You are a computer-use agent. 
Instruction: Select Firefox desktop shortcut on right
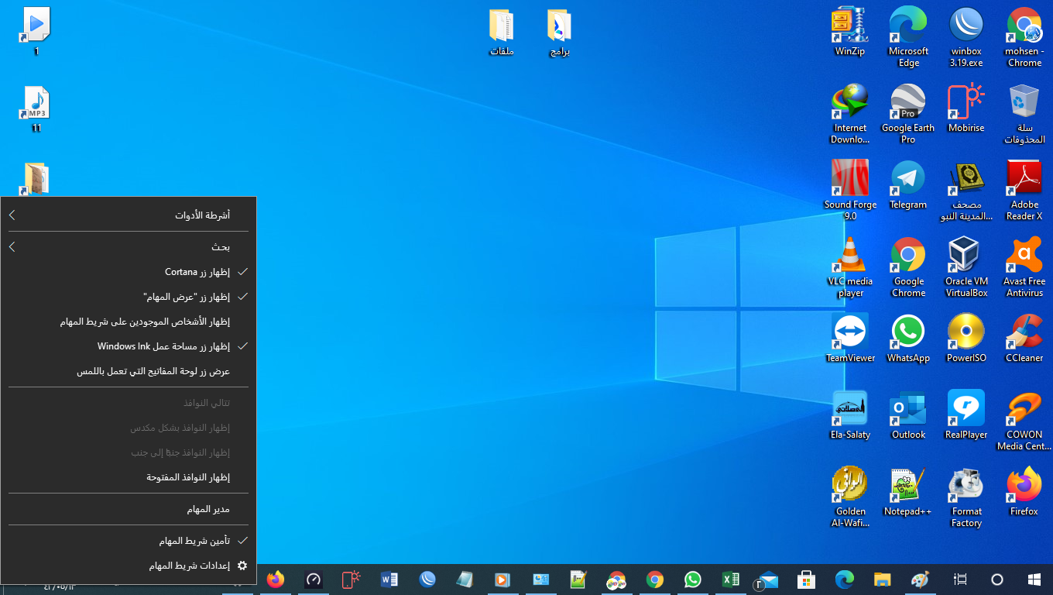(x=1024, y=492)
